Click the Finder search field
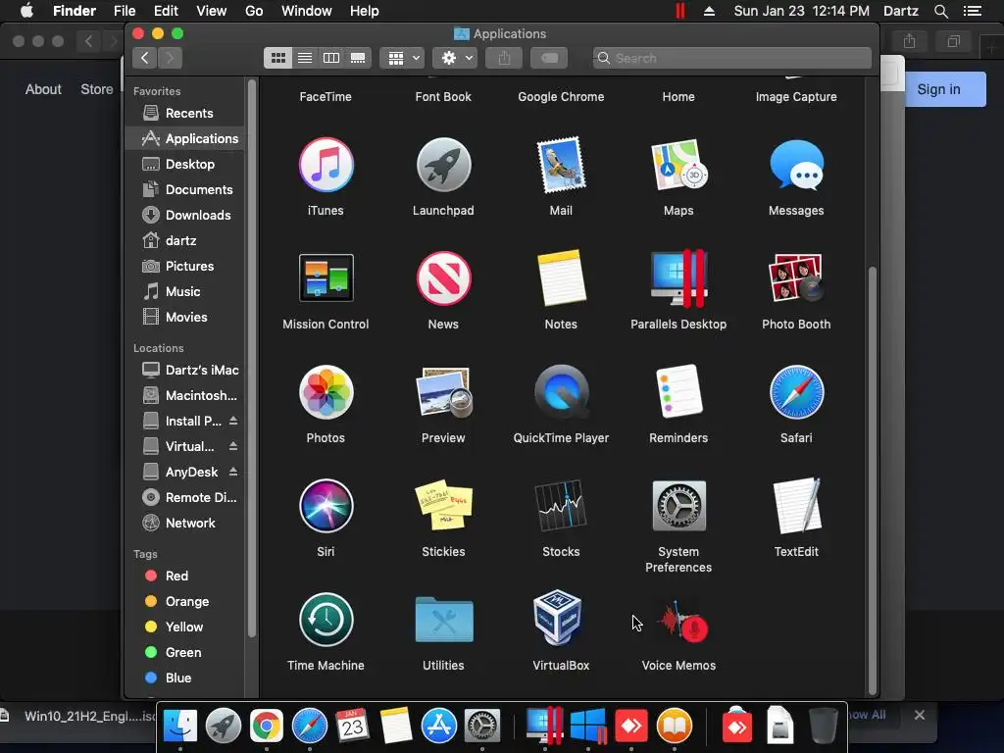This screenshot has width=1004, height=753. 731,58
